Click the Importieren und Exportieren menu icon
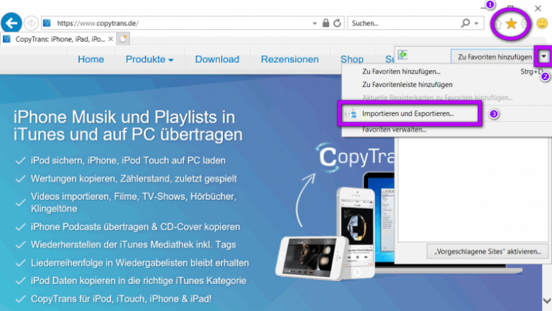Image resolution: width=552 pixels, height=311 pixels. point(351,114)
